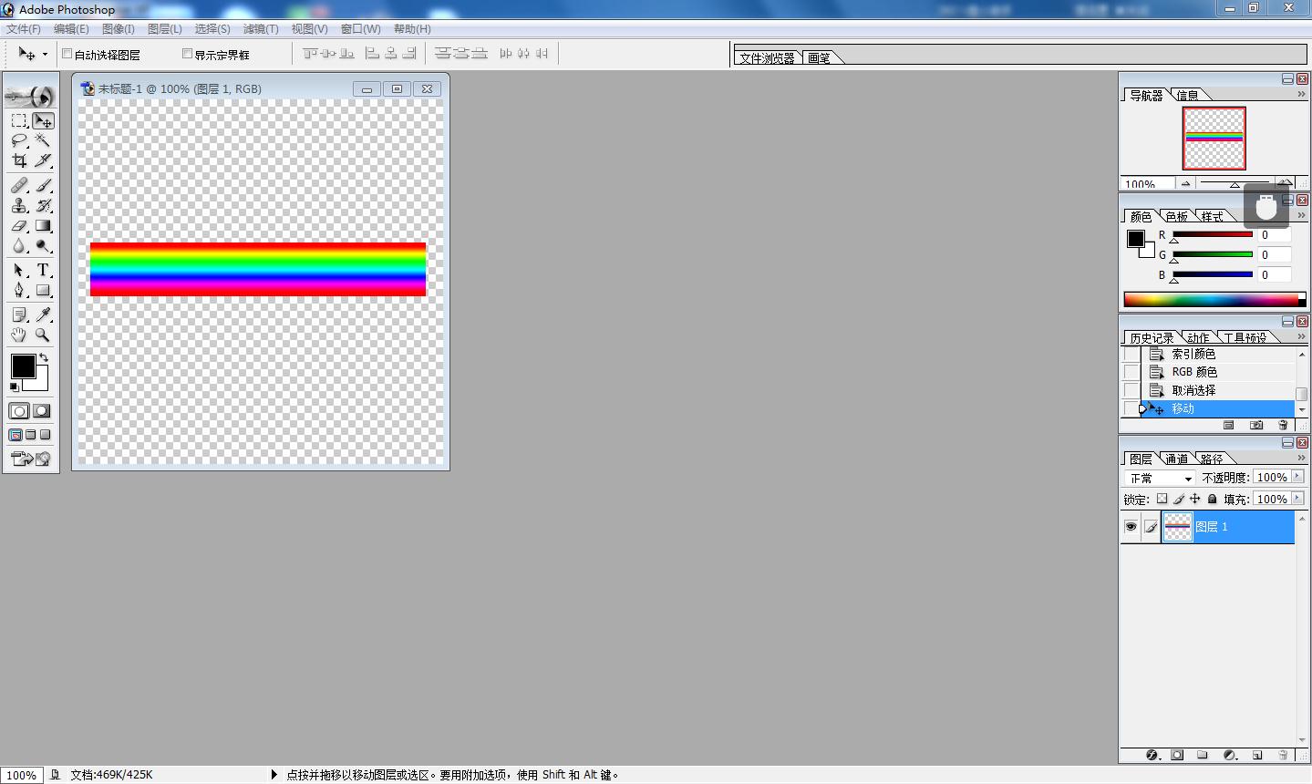Enable the 自动选择图层 checkbox
Image resolution: width=1312 pixels, height=784 pixels.
67,54
